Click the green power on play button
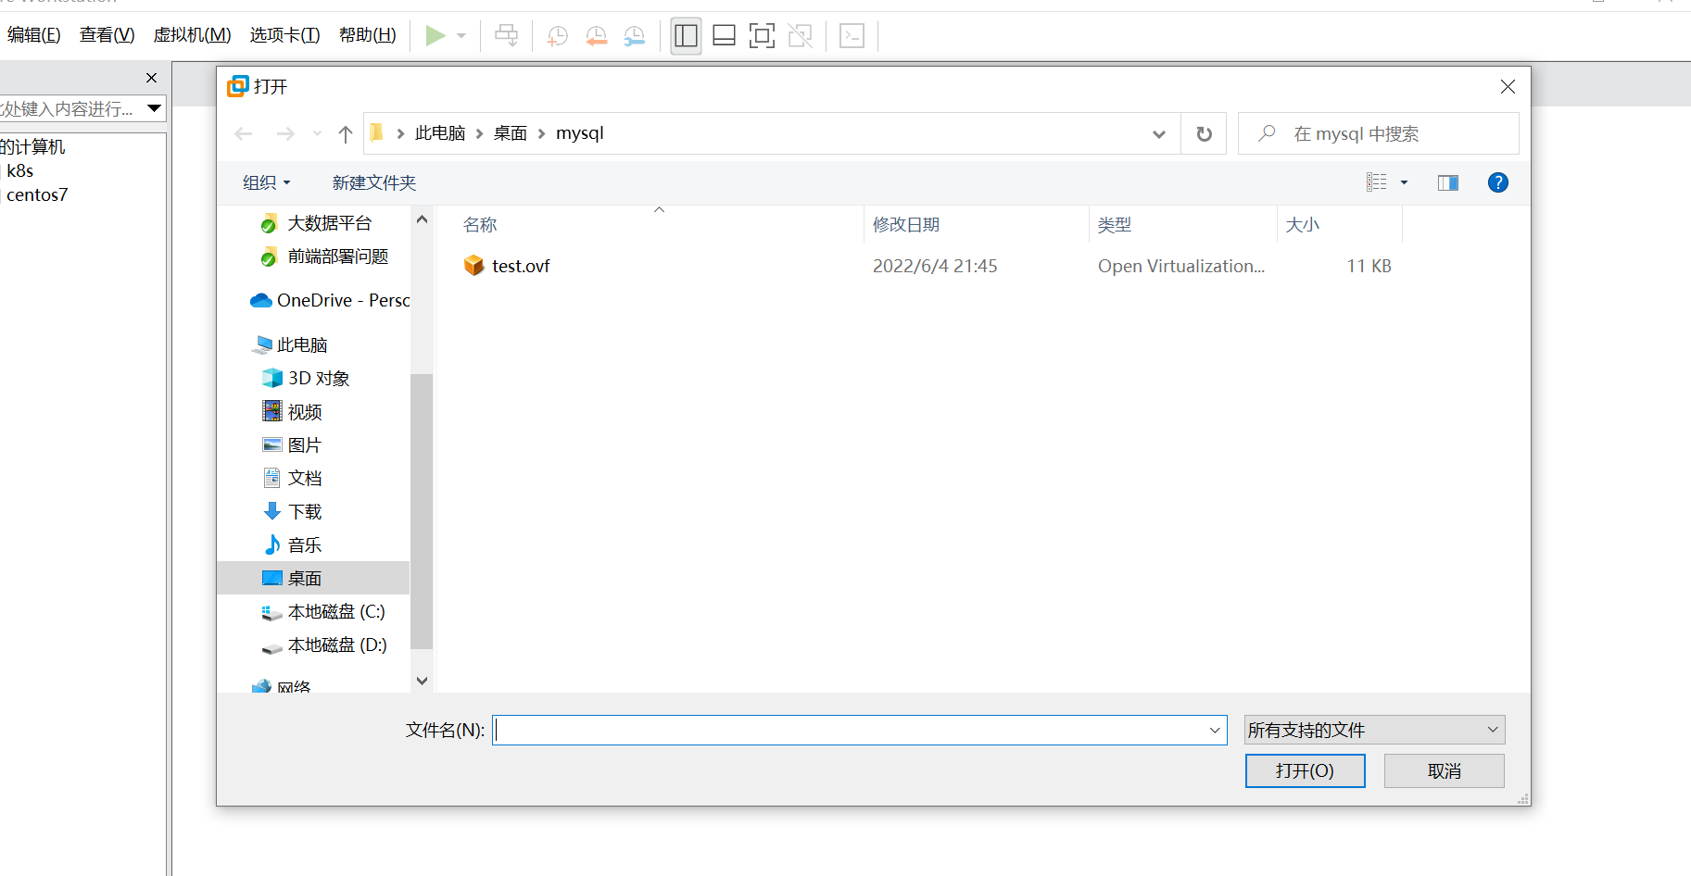 click(x=435, y=36)
